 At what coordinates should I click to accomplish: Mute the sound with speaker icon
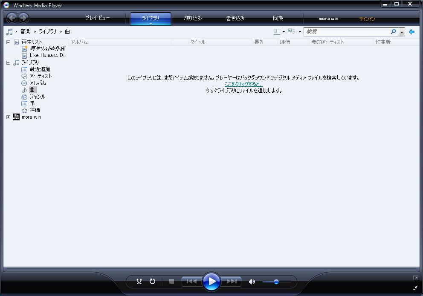(252, 282)
